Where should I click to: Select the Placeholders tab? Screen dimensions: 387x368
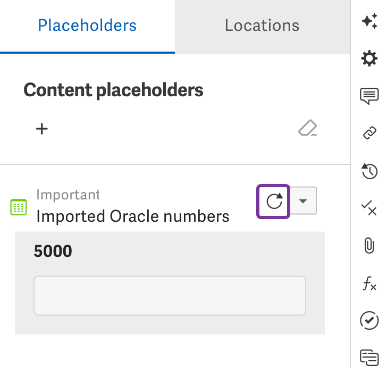[x=87, y=26]
